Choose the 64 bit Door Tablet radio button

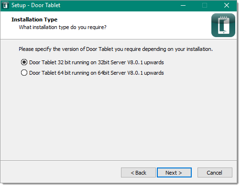24,73
